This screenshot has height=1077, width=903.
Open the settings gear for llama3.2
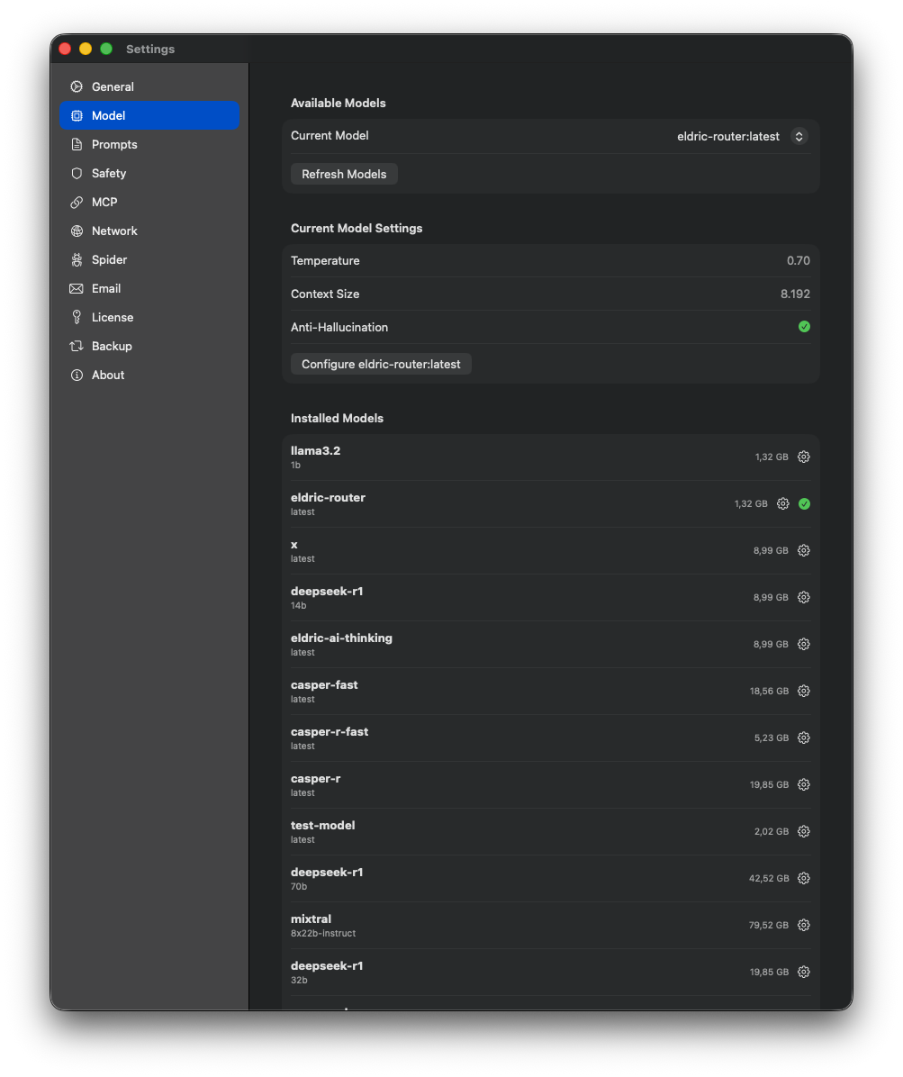point(803,457)
